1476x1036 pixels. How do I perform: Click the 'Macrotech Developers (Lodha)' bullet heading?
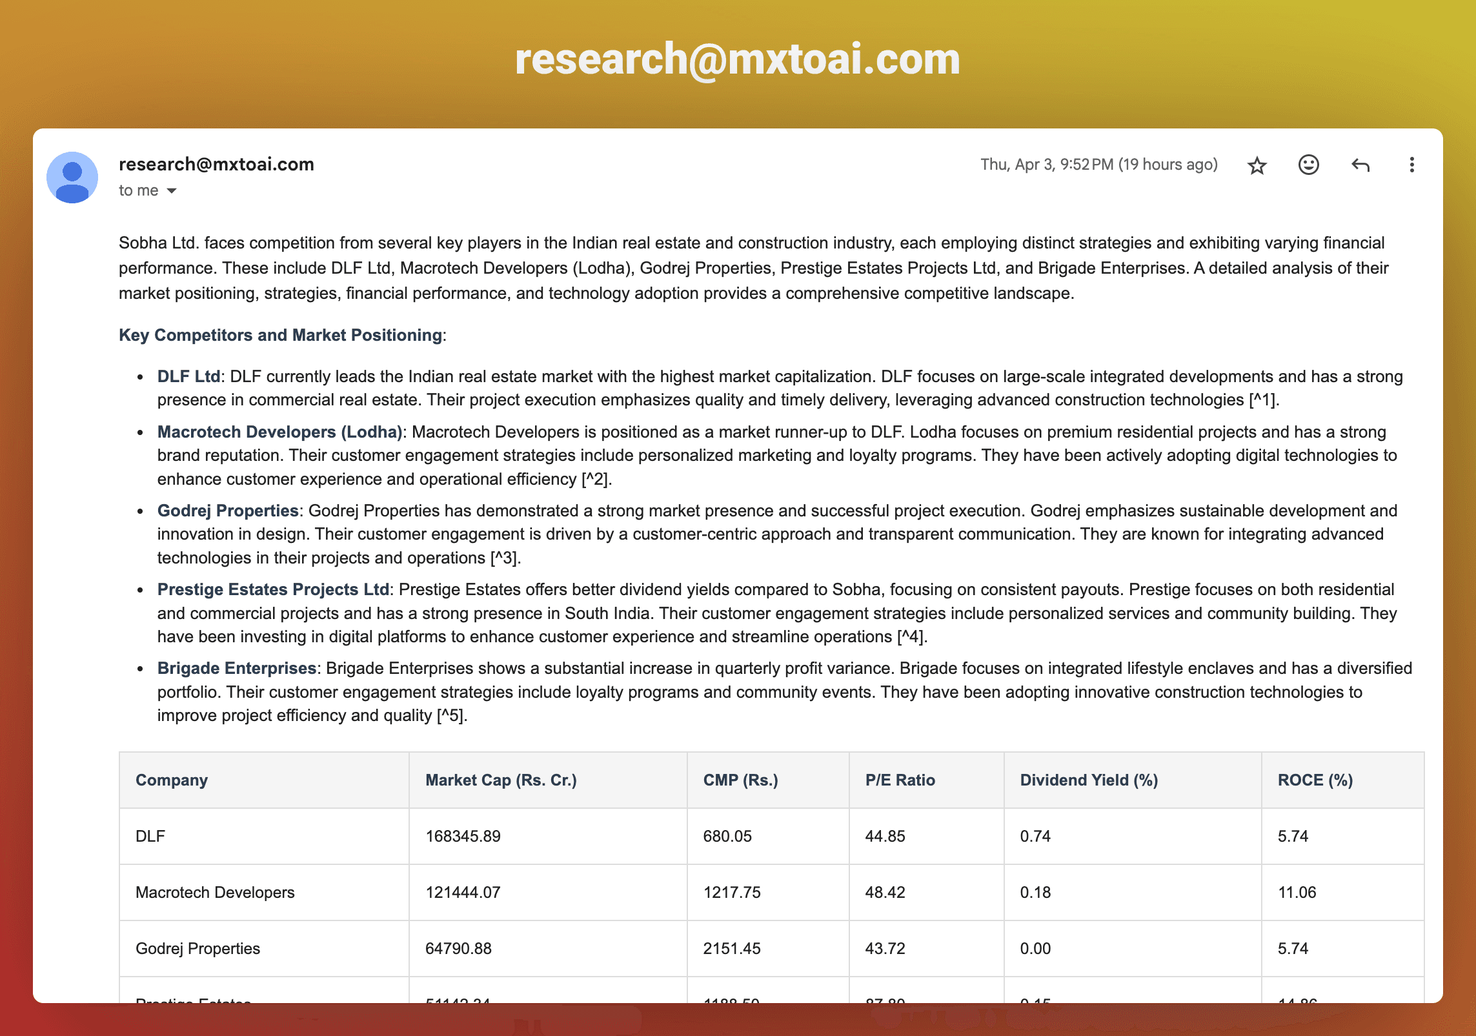[x=280, y=432]
